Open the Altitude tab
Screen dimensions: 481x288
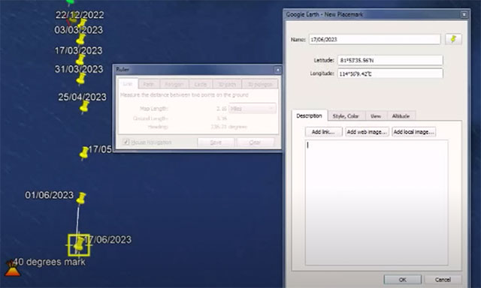(x=401, y=116)
